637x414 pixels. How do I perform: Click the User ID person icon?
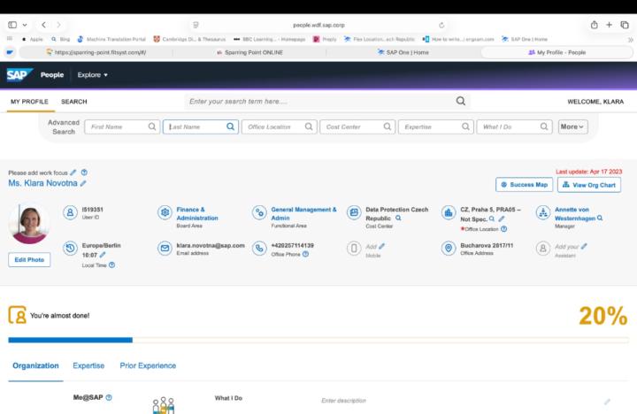70,212
